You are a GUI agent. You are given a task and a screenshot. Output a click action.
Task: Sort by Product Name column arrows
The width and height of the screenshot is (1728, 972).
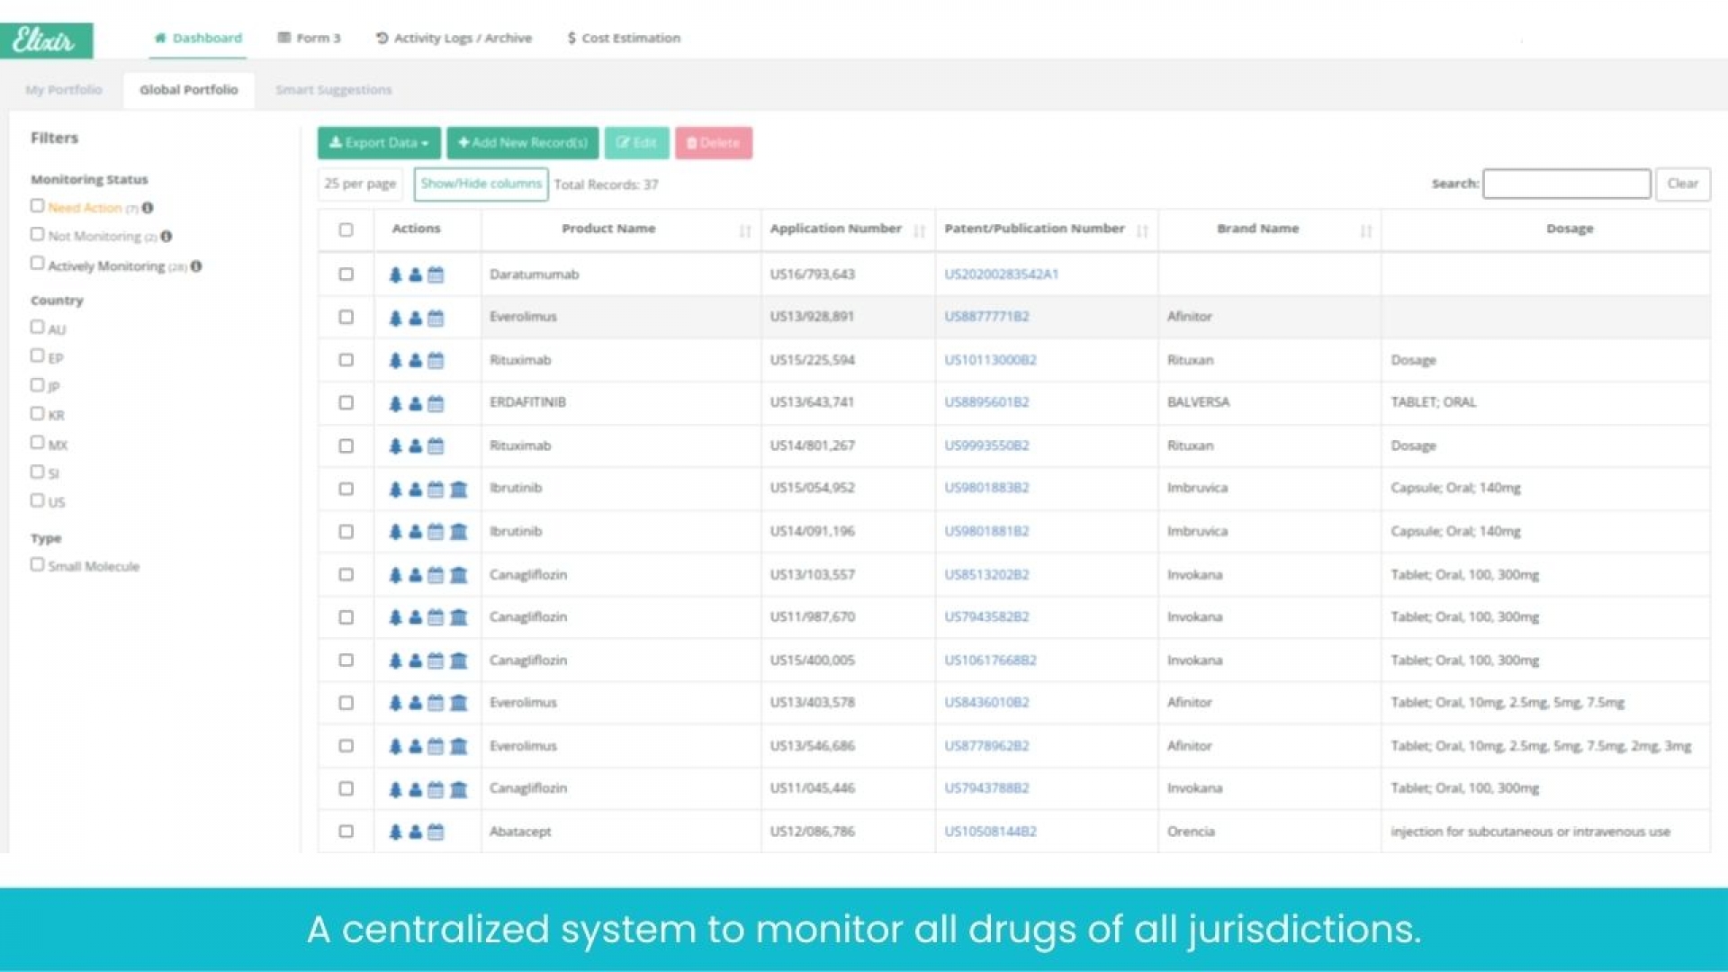click(744, 231)
